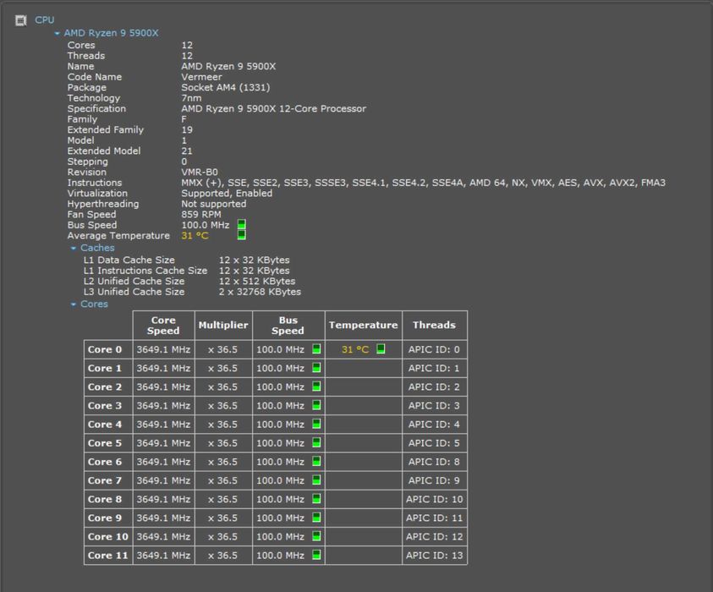Click Hyperthreading value Not supported
The height and width of the screenshot is (592, 713).
coord(214,204)
